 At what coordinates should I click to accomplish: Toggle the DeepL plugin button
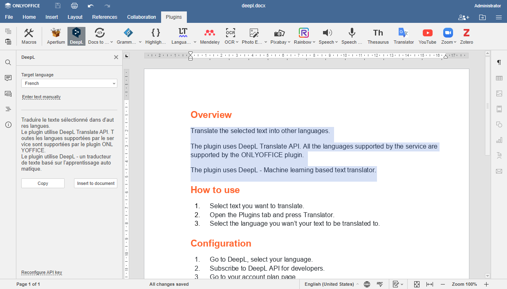tap(76, 36)
